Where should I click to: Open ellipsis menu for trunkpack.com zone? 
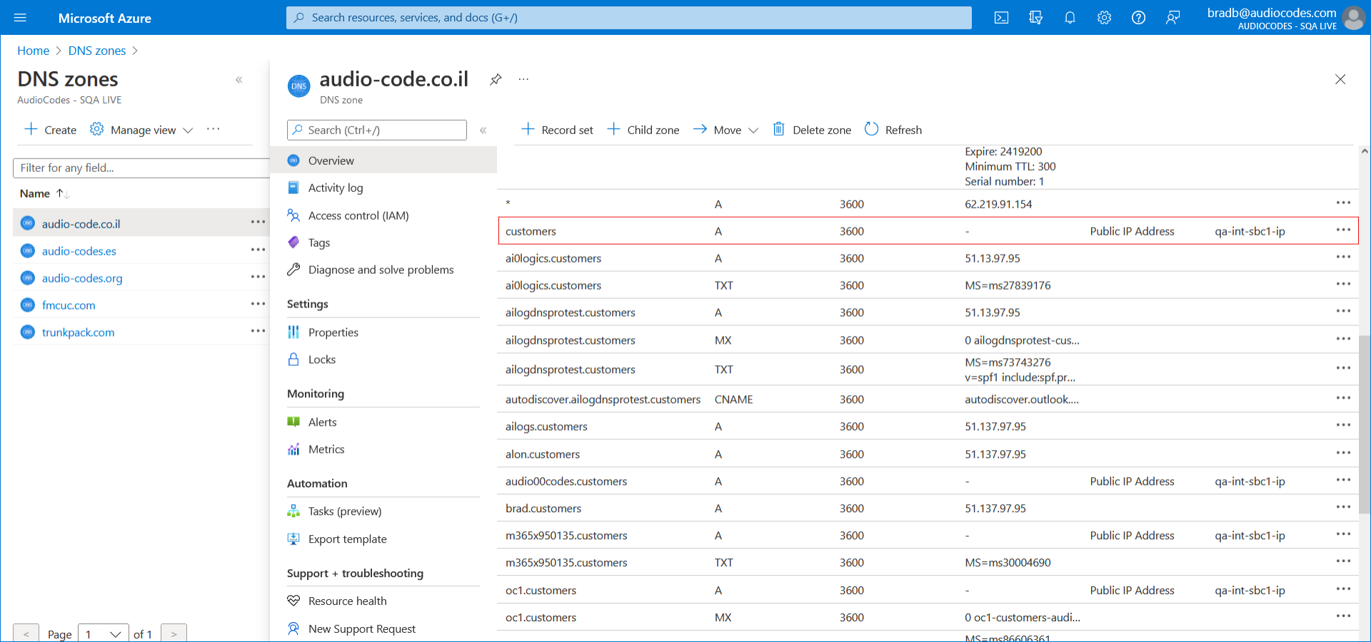[258, 331]
